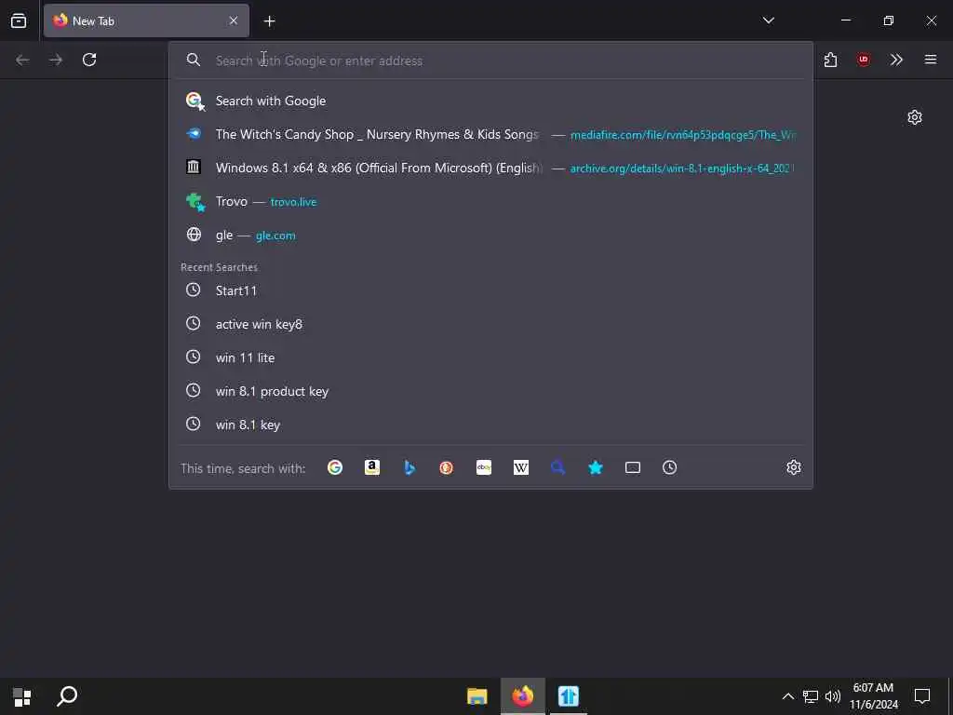The width and height of the screenshot is (953, 715).
Task: Open search settings gear in dropdown
Action: pos(793,467)
